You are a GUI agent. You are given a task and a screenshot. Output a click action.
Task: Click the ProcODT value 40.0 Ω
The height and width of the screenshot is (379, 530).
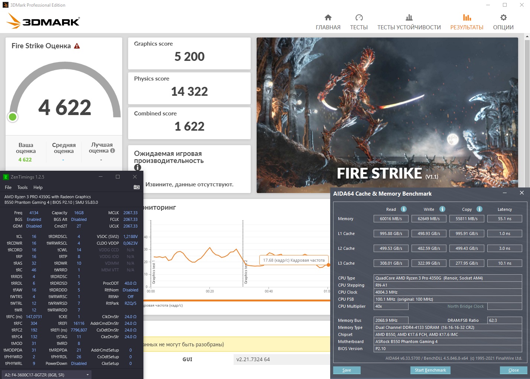pos(130,283)
